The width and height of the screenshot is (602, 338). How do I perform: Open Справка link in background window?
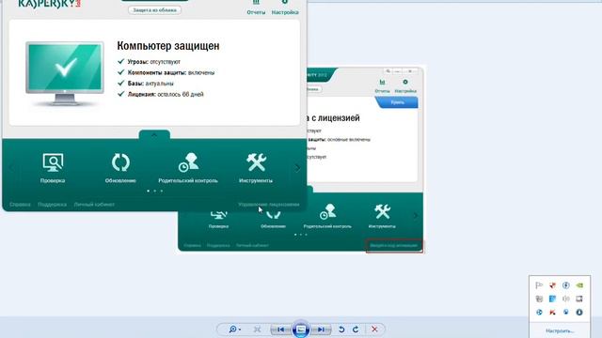point(192,245)
